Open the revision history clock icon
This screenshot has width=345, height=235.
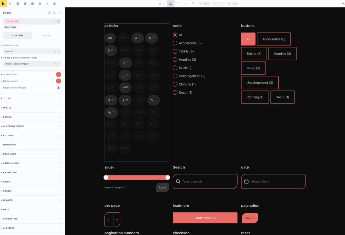tap(32, 4)
